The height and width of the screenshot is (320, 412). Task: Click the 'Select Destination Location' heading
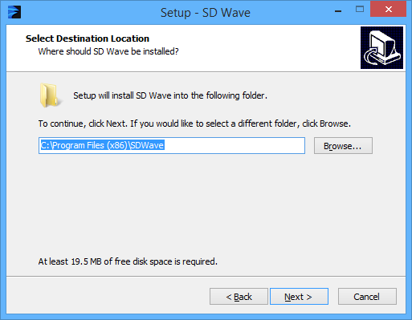click(x=88, y=38)
